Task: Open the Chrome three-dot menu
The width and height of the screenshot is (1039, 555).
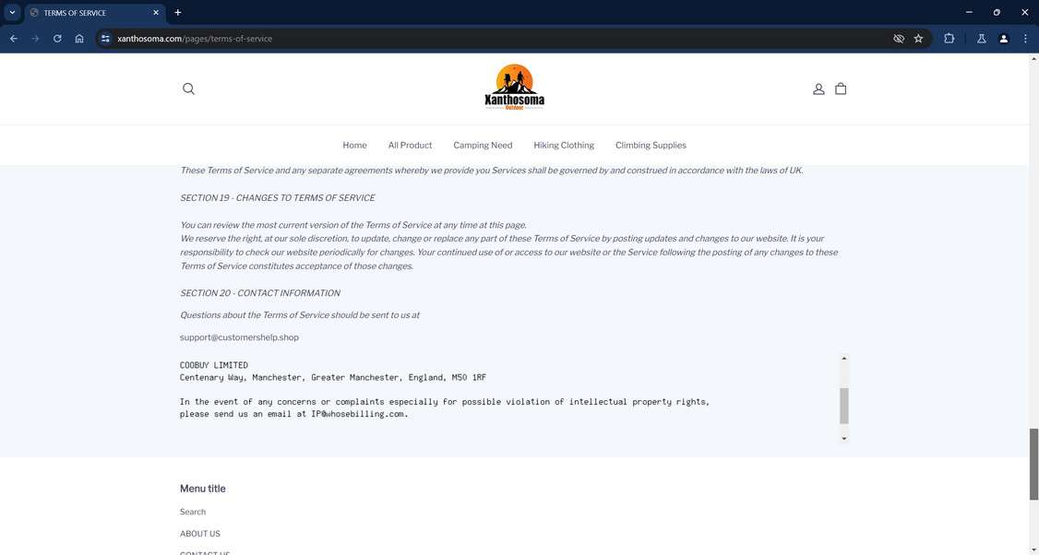Action: (1025, 39)
